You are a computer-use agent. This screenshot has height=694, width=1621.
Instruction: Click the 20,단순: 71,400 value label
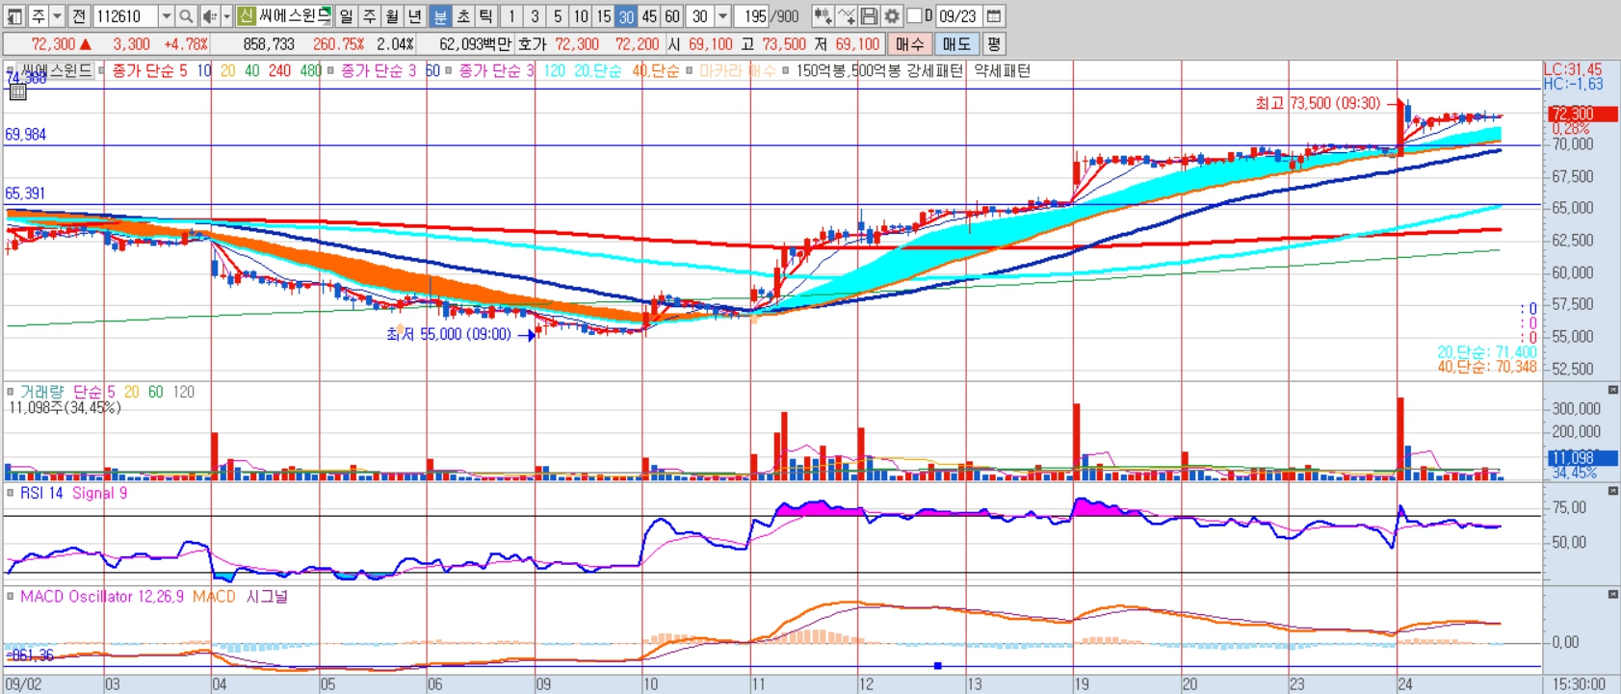(x=1487, y=352)
